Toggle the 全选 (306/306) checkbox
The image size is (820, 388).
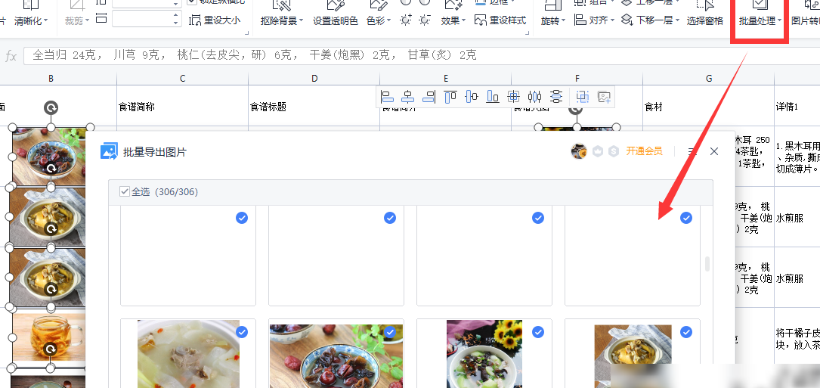click(125, 191)
